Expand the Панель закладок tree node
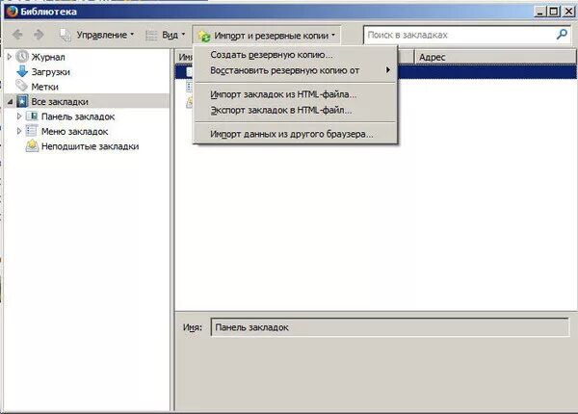The height and width of the screenshot is (414, 578). pyautogui.click(x=19, y=116)
